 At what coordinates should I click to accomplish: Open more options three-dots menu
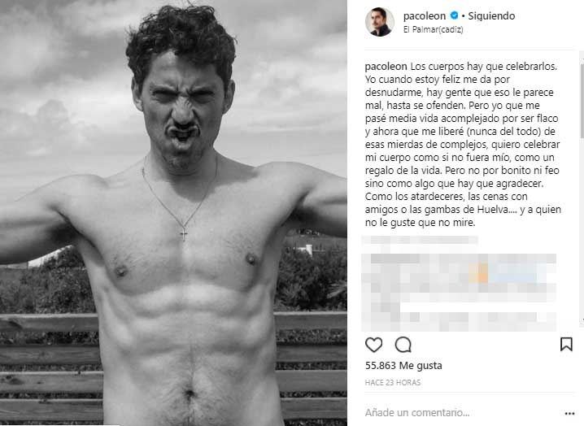569,413
